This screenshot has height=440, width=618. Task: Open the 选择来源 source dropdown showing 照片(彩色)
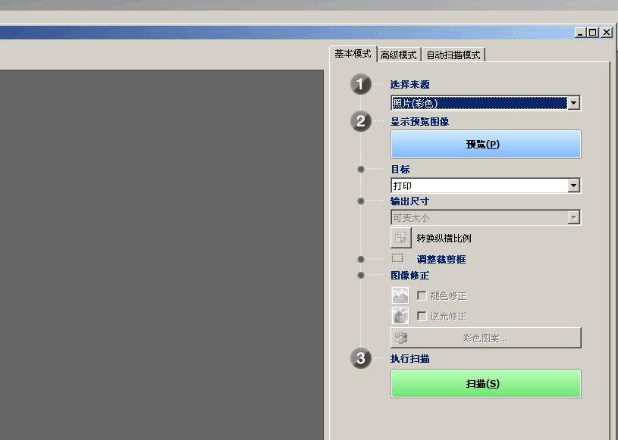[574, 102]
